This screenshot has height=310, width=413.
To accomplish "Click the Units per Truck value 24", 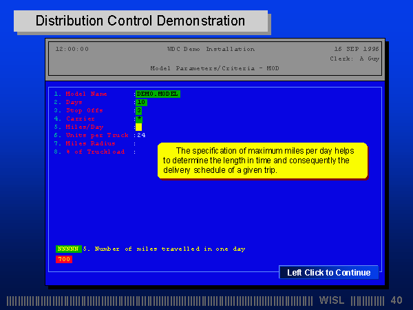I will [141, 135].
